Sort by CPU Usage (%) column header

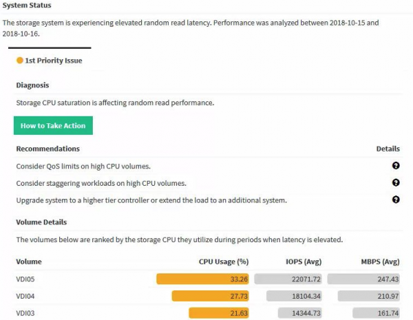coord(223,262)
